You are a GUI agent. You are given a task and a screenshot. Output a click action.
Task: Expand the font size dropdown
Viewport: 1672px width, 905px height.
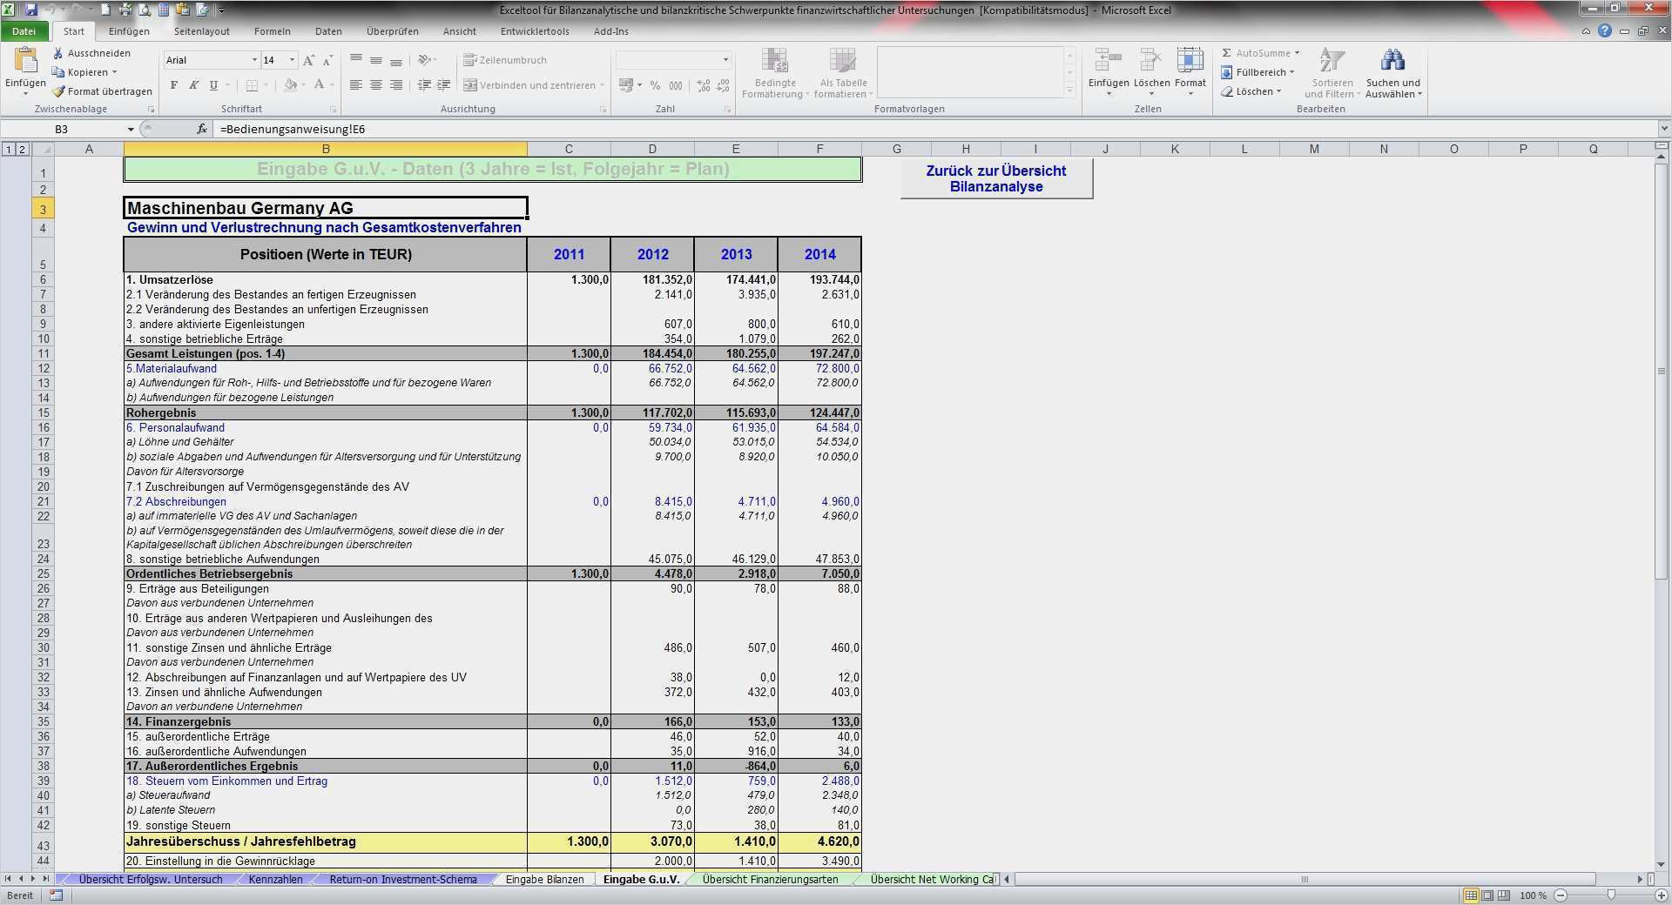(x=292, y=60)
